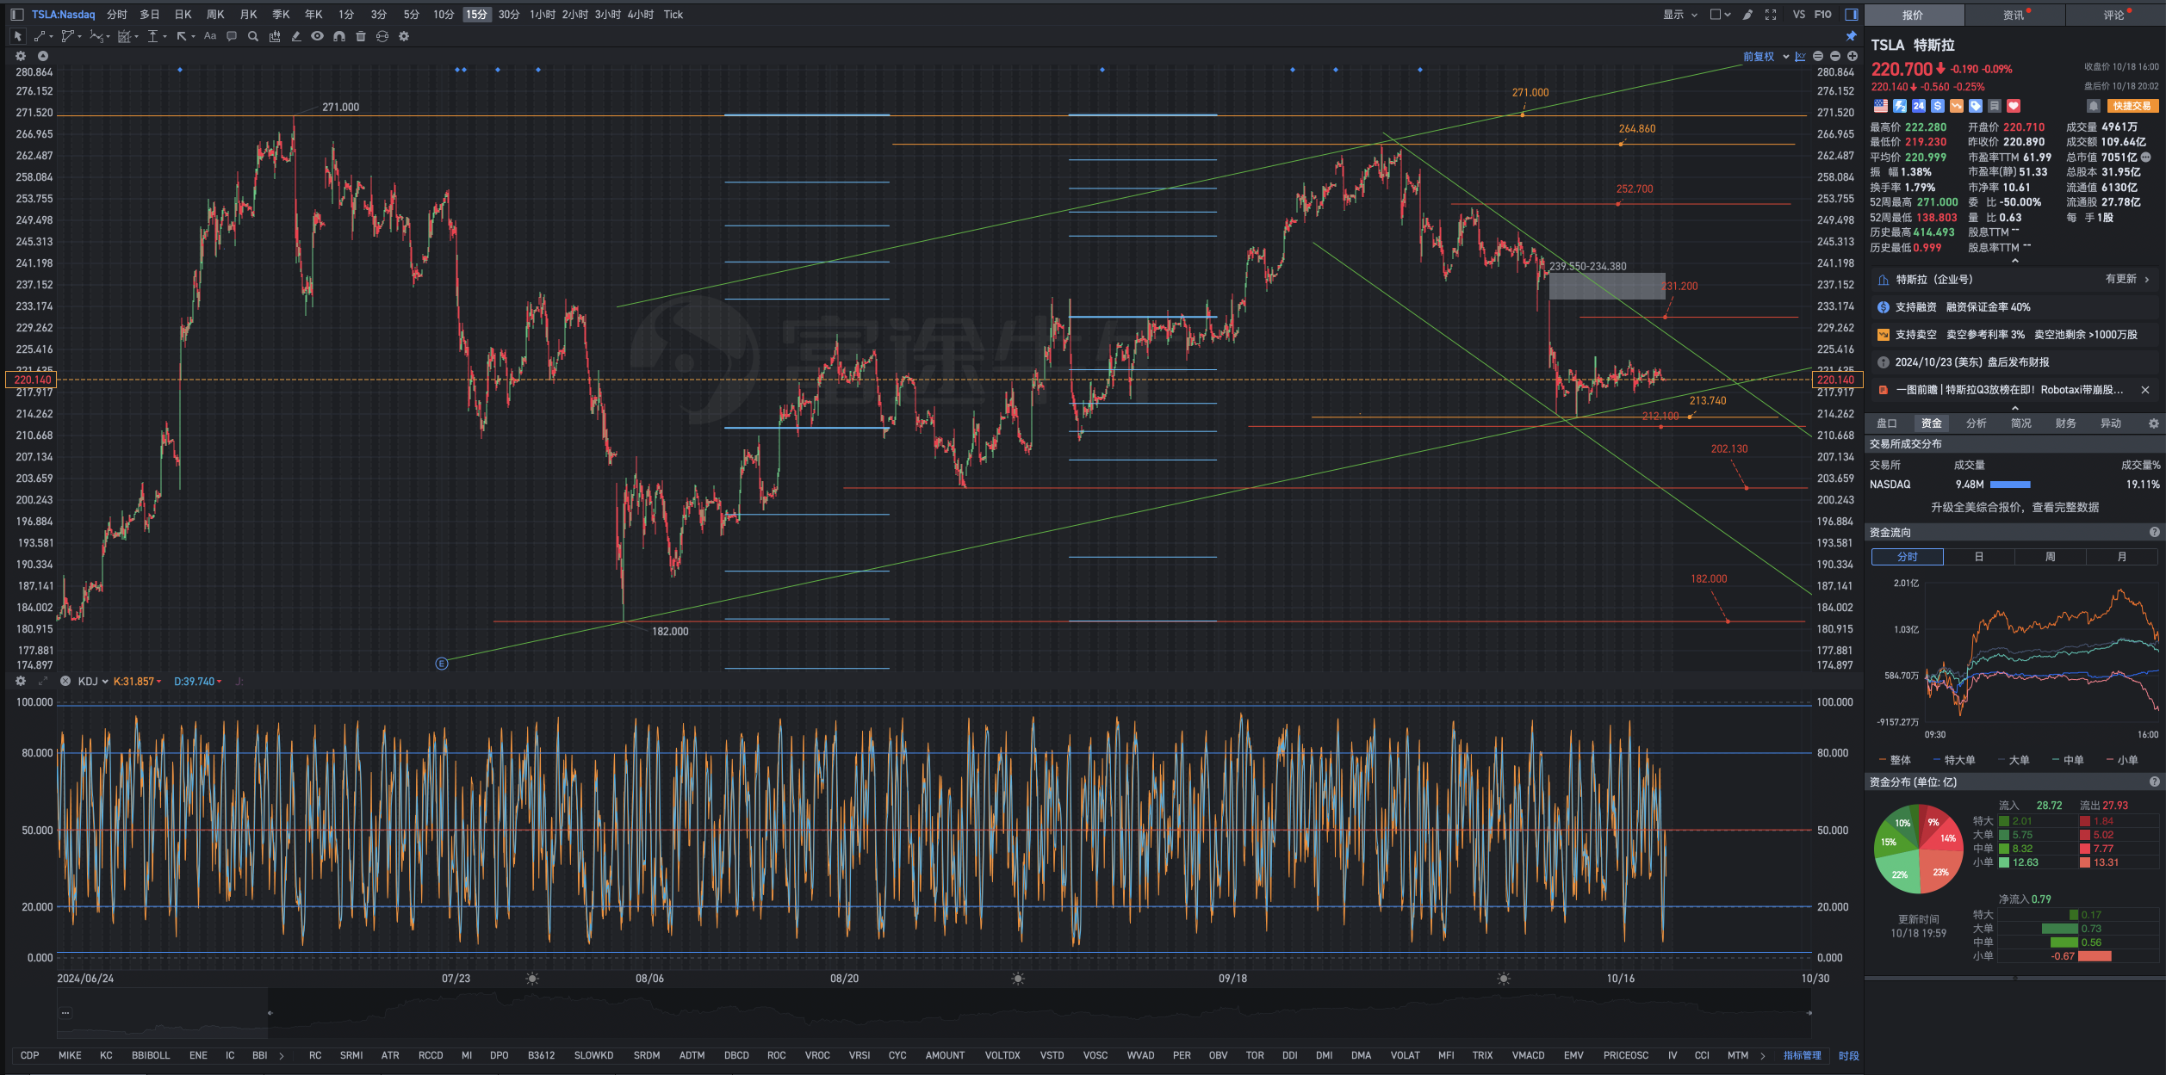Viewport: 2166px width, 1075px height.
Task: Zoom out the chart with minus icon
Action: tap(1835, 56)
